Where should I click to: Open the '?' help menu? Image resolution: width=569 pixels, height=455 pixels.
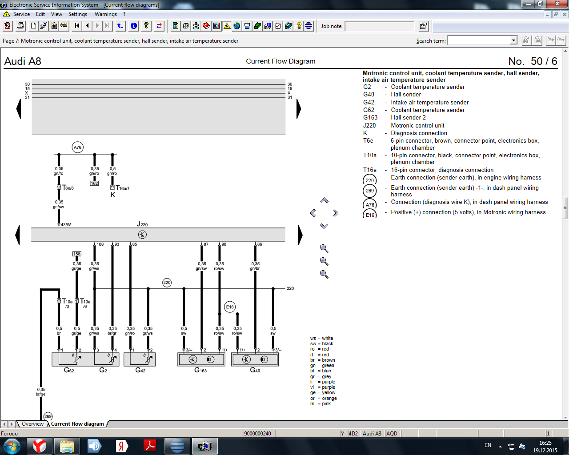coord(124,14)
